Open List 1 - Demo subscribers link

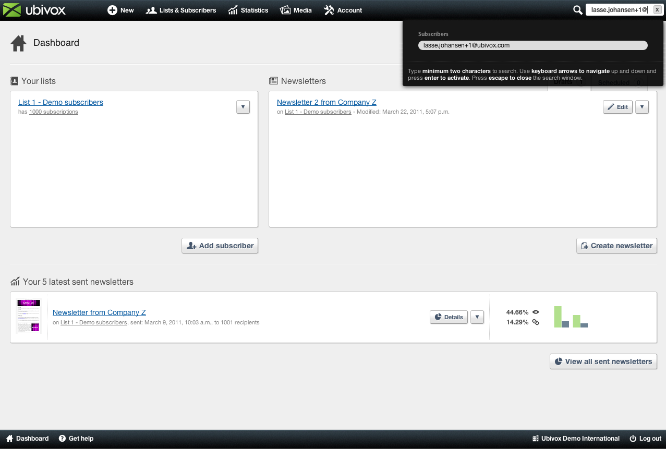pyautogui.click(x=60, y=102)
